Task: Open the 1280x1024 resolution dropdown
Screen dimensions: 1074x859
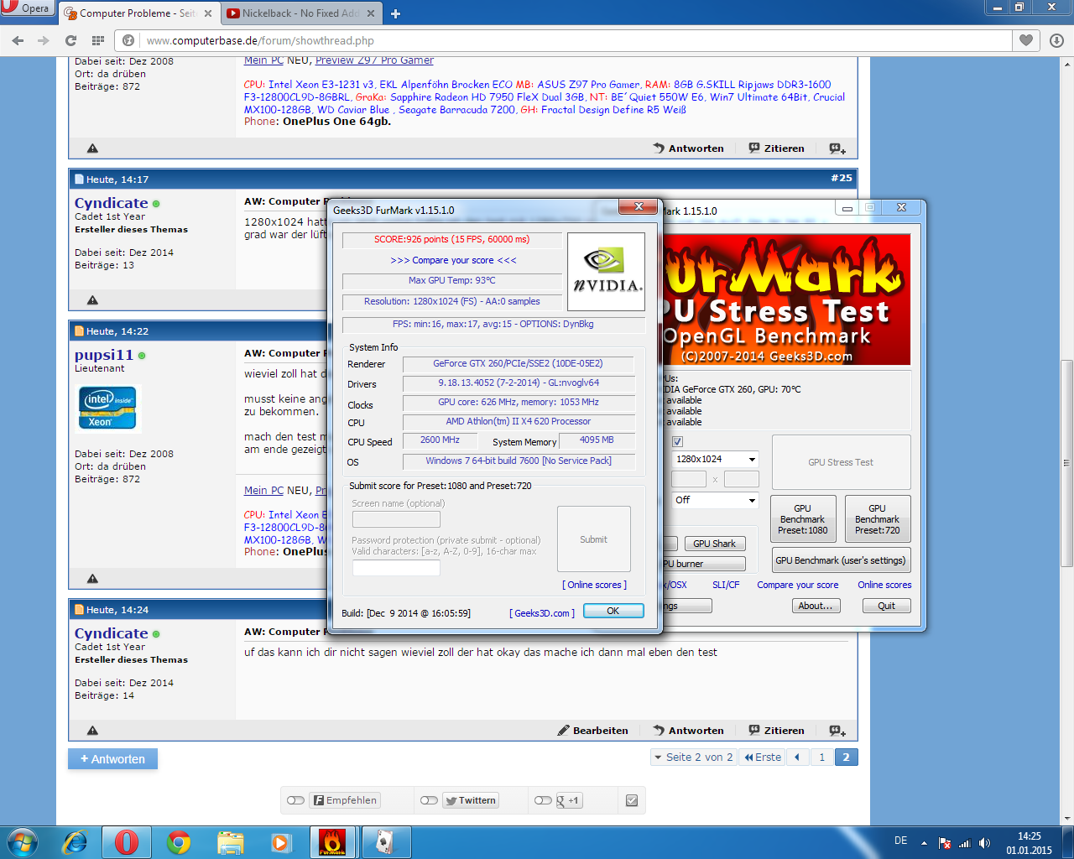Action: pyautogui.click(x=716, y=459)
